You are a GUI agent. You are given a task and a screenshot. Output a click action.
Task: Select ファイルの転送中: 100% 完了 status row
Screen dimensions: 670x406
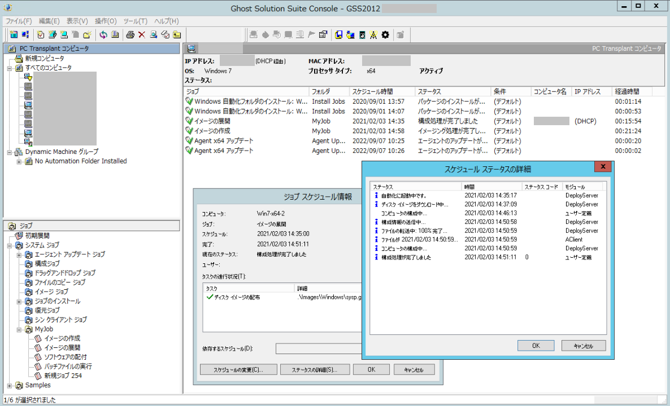coord(488,231)
